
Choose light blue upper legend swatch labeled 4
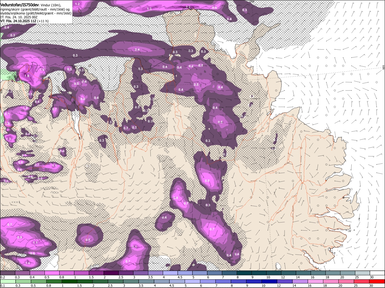point(170,273)
